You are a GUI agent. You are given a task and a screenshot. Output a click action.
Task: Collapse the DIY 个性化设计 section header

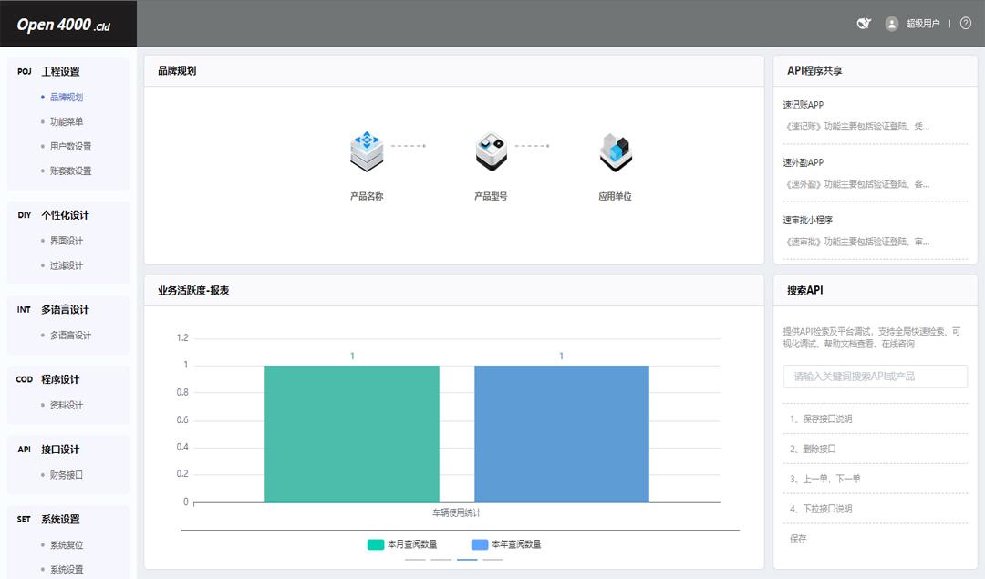pyautogui.click(x=54, y=215)
